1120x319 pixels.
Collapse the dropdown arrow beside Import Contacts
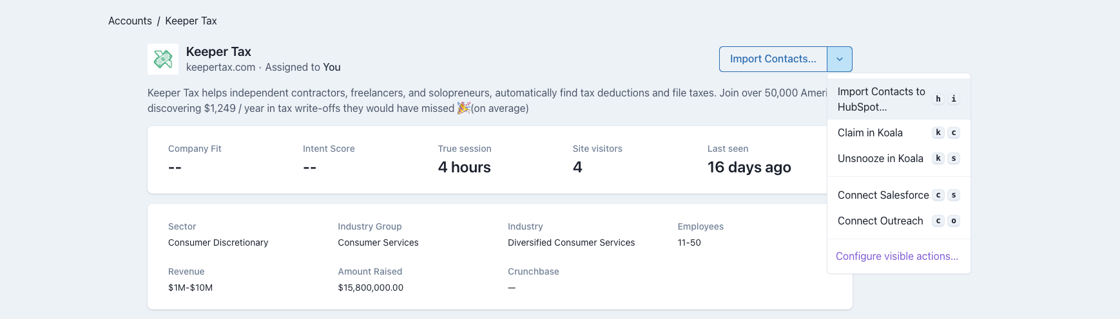(840, 59)
